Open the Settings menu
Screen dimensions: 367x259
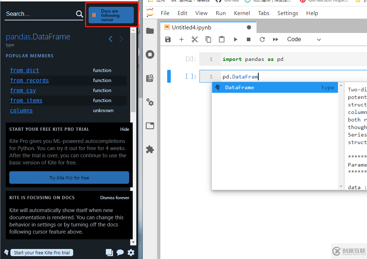[x=288, y=13]
